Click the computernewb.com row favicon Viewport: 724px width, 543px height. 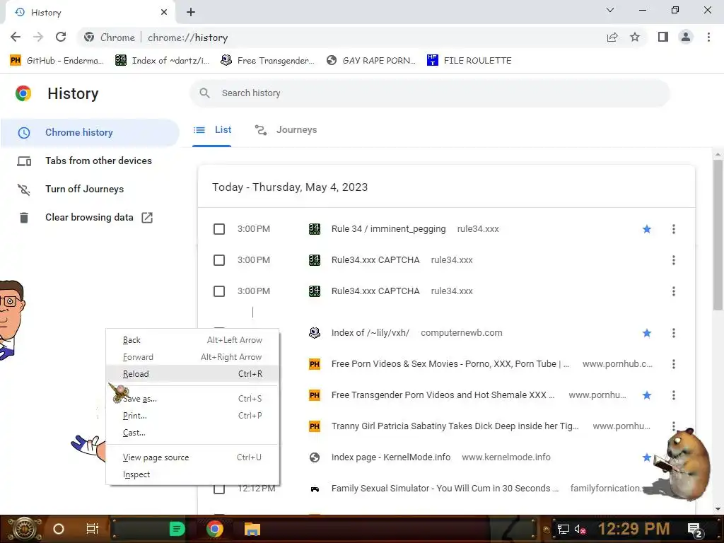pyautogui.click(x=315, y=333)
